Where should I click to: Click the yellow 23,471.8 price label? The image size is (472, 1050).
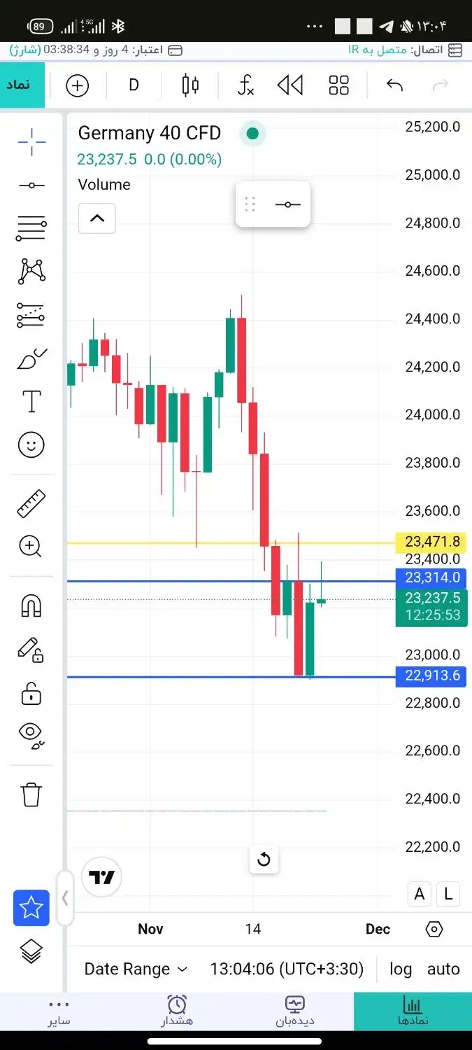click(x=432, y=541)
